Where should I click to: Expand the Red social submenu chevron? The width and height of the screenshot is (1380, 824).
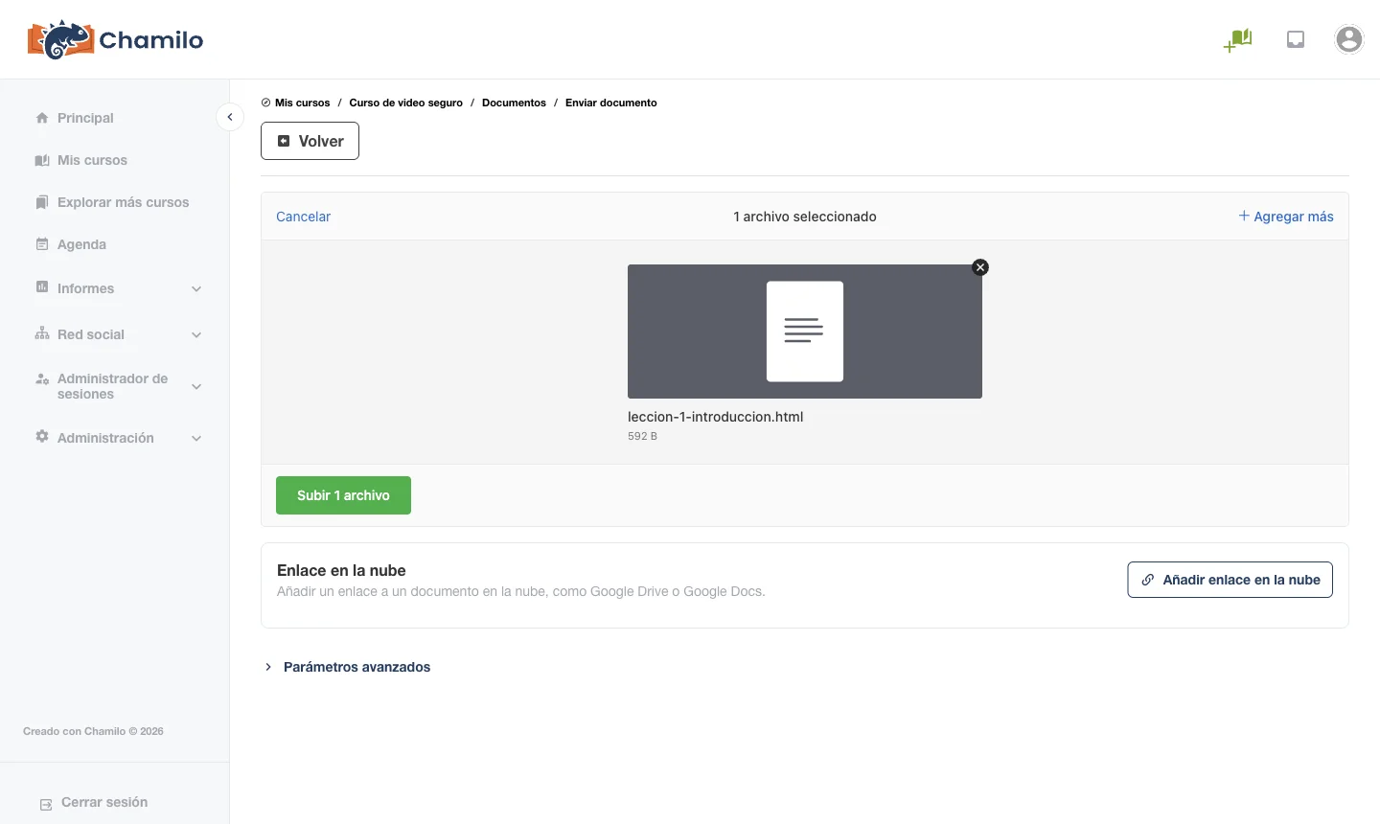click(196, 334)
